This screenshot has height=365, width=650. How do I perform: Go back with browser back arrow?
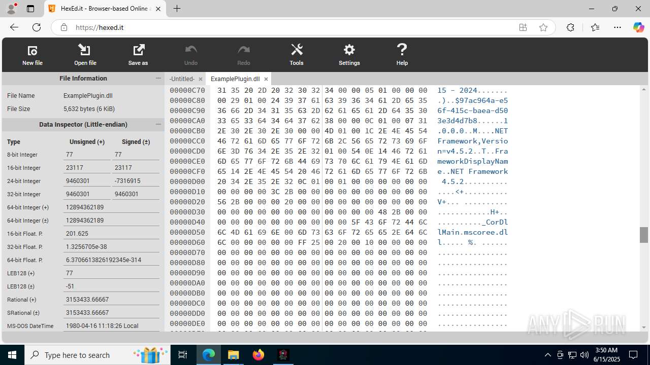tap(14, 27)
